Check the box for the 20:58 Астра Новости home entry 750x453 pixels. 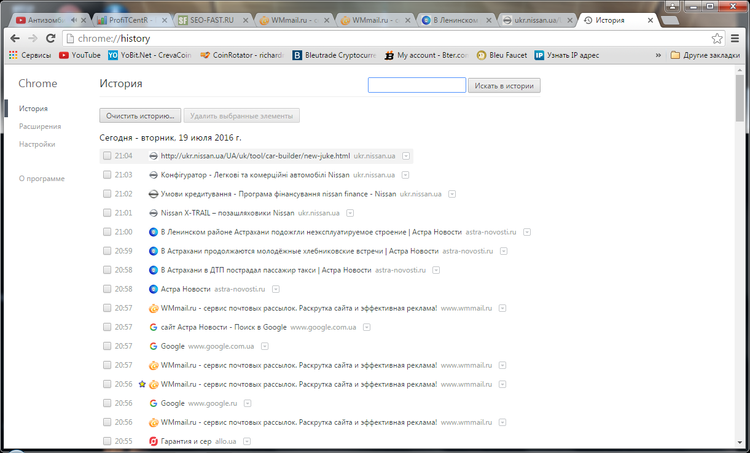click(x=107, y=289)
